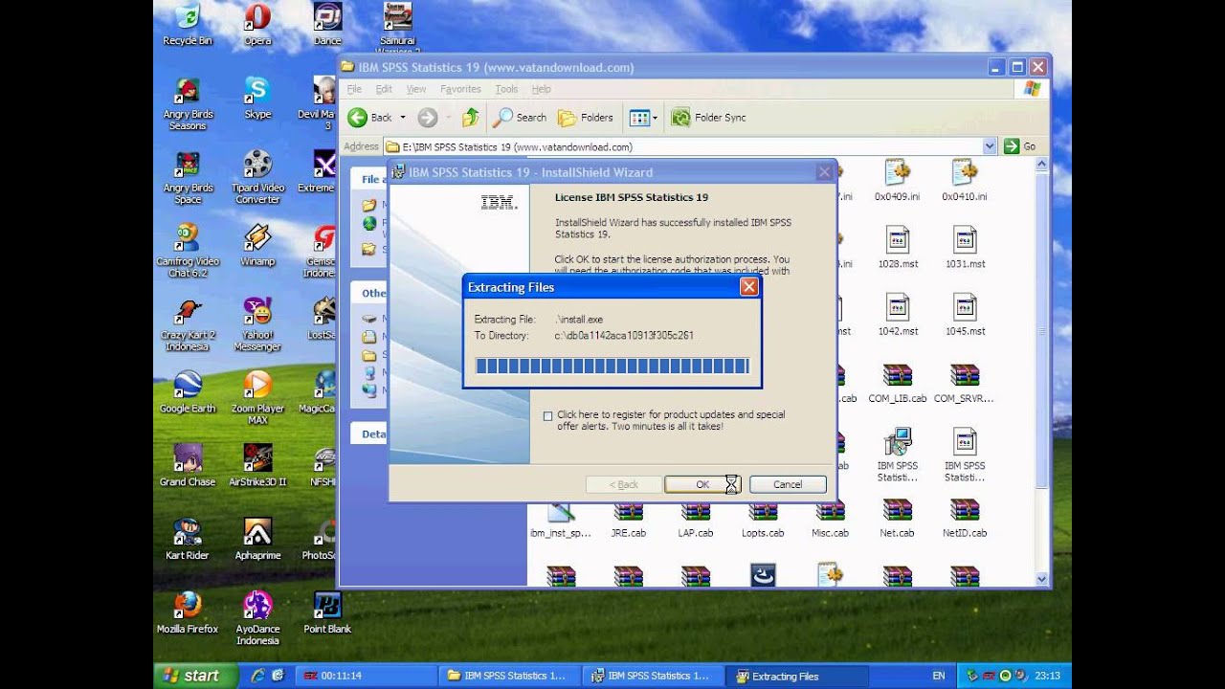Viewport: 1225px width, 689px height.
Task: Open Angry Birds Seasons shortcut
Action: click(x=188, y=103)
